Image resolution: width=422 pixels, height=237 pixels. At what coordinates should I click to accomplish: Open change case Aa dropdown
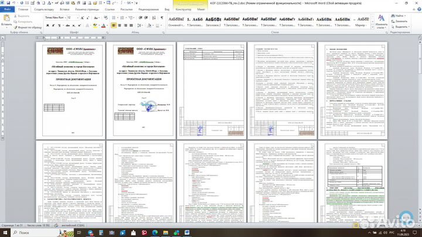[x=96, y=18]
